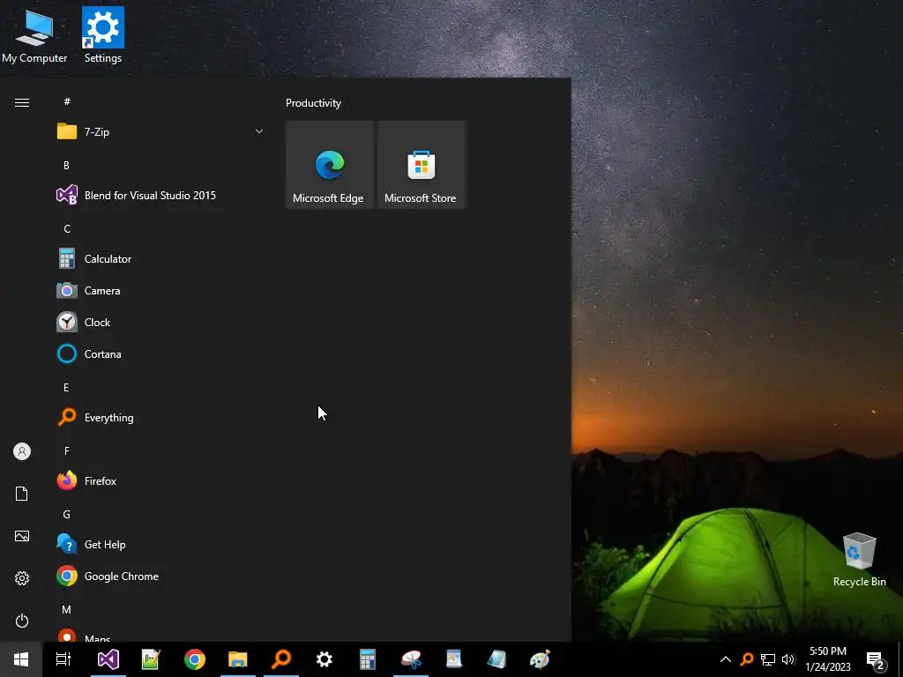Click the Microsoft Store tile
The height and width of the screenshot is (677, 903).
(421, 165)
